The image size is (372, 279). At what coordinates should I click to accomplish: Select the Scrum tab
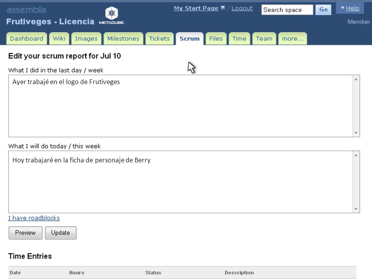pos(189,38)
